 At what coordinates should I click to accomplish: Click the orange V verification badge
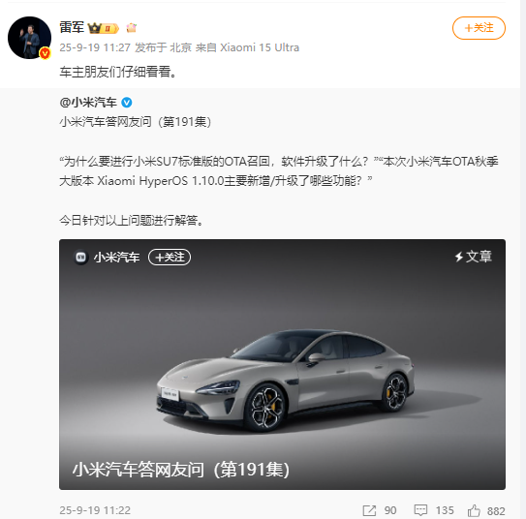point(45,53)
